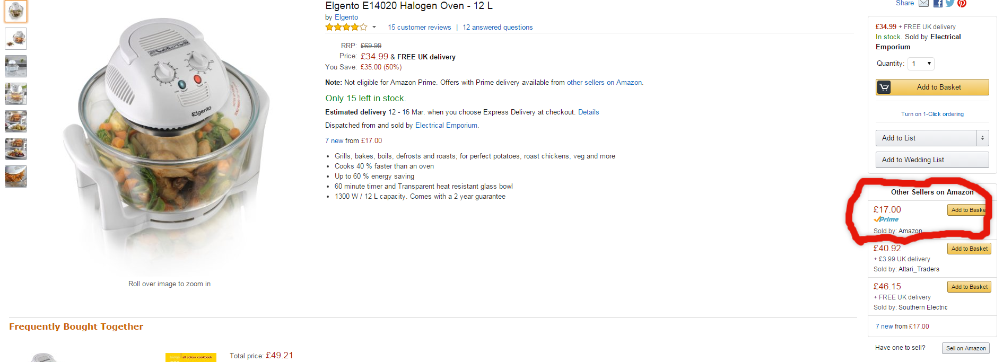
Task: Add Attari_Traders £40.92 offer to basket
Action: coord(969,249)
